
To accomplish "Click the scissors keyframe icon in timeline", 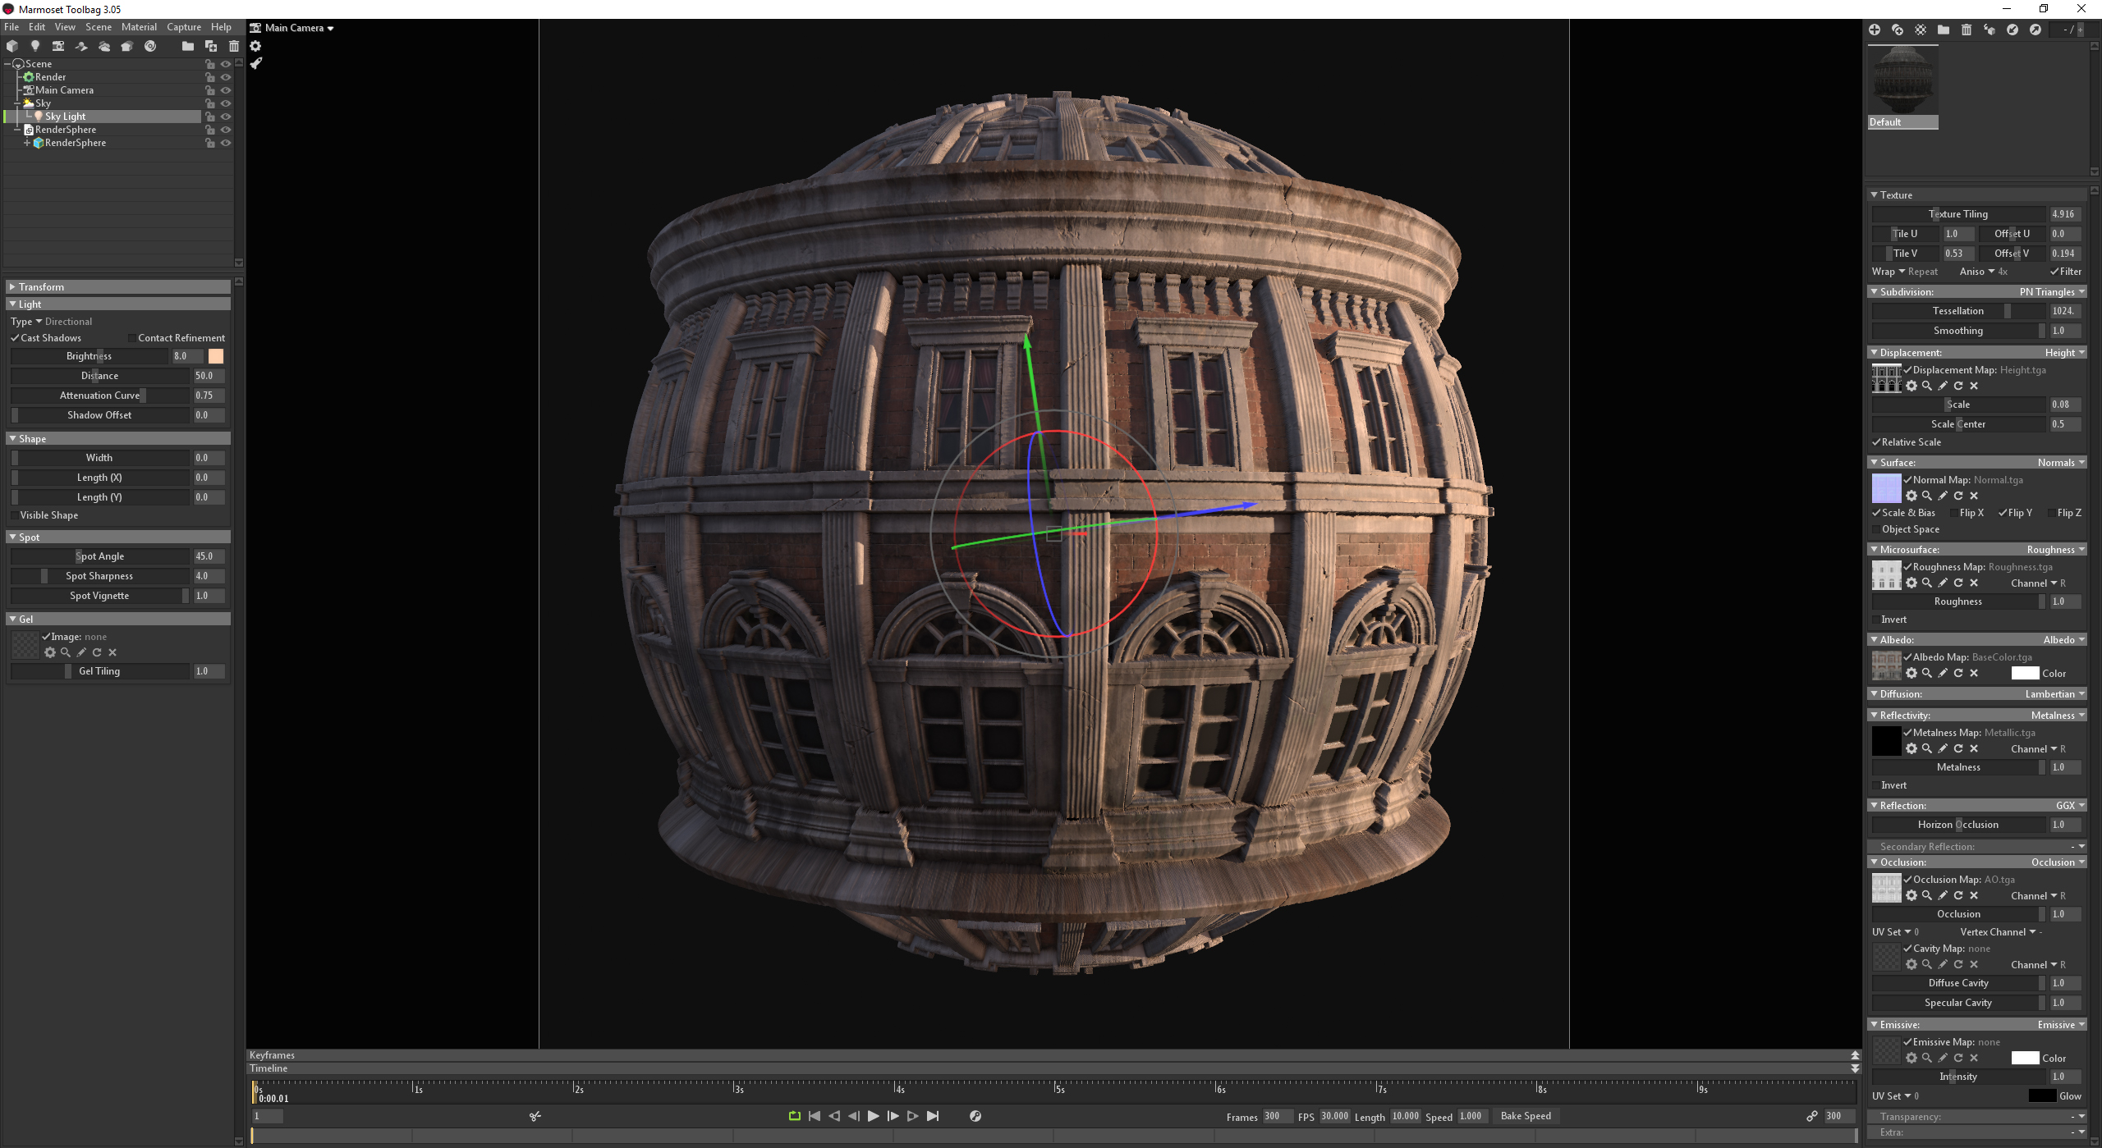I will coord(535,1116).
